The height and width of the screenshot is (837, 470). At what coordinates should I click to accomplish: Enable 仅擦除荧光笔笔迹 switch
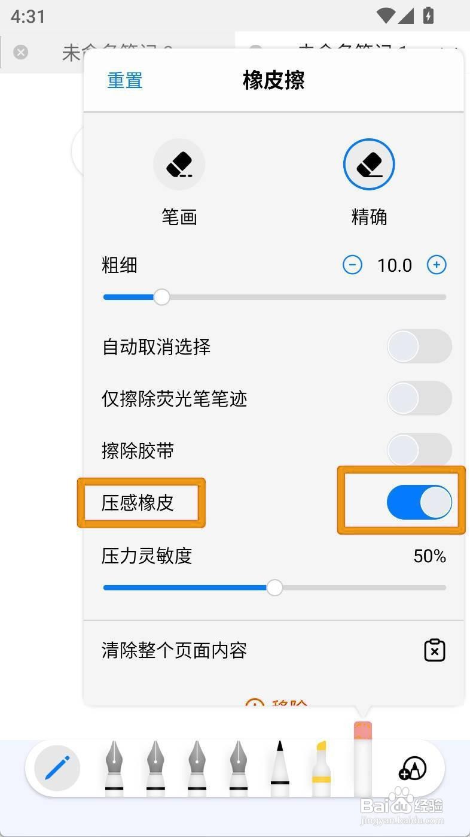pos(419,398)
